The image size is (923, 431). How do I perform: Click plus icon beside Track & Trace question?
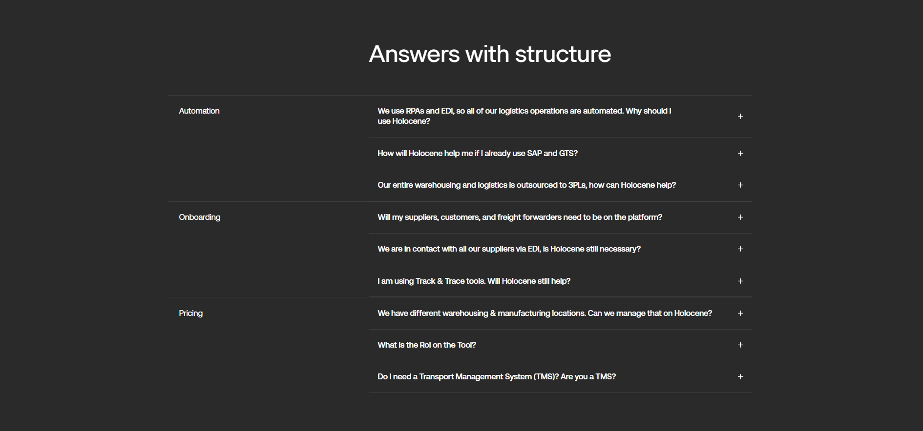740,281
